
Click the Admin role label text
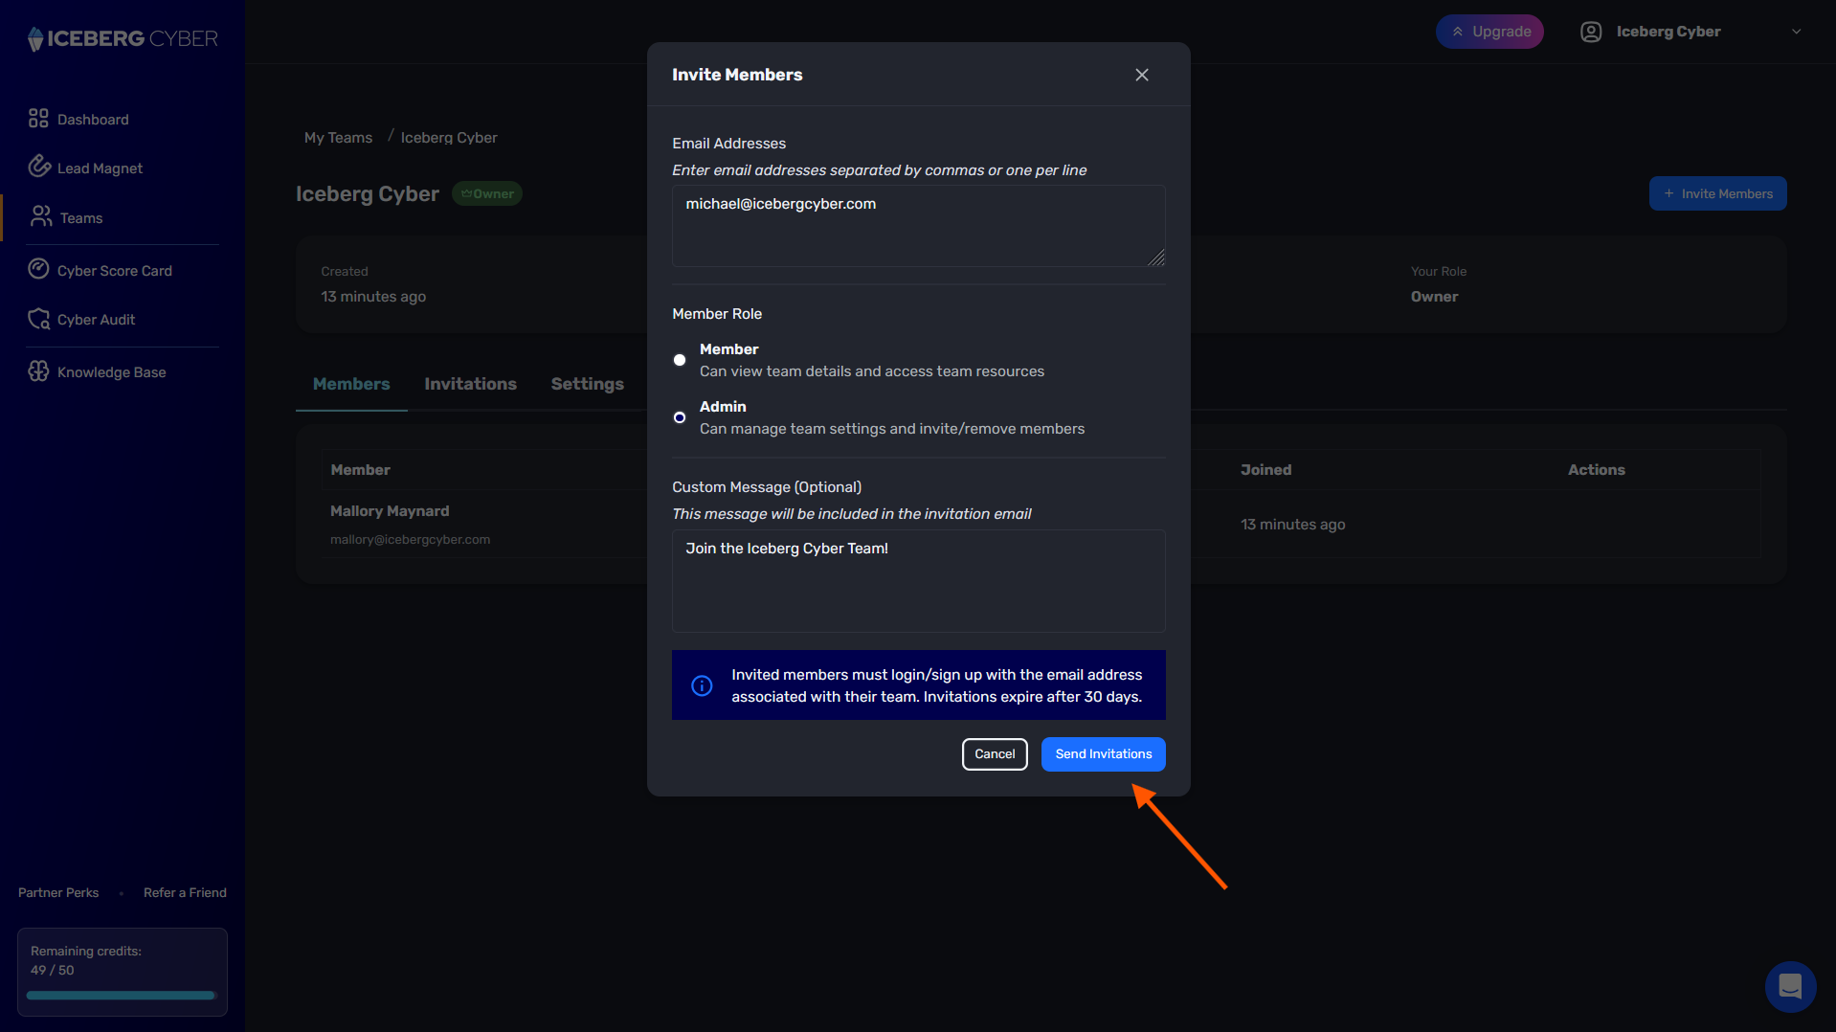723,407
